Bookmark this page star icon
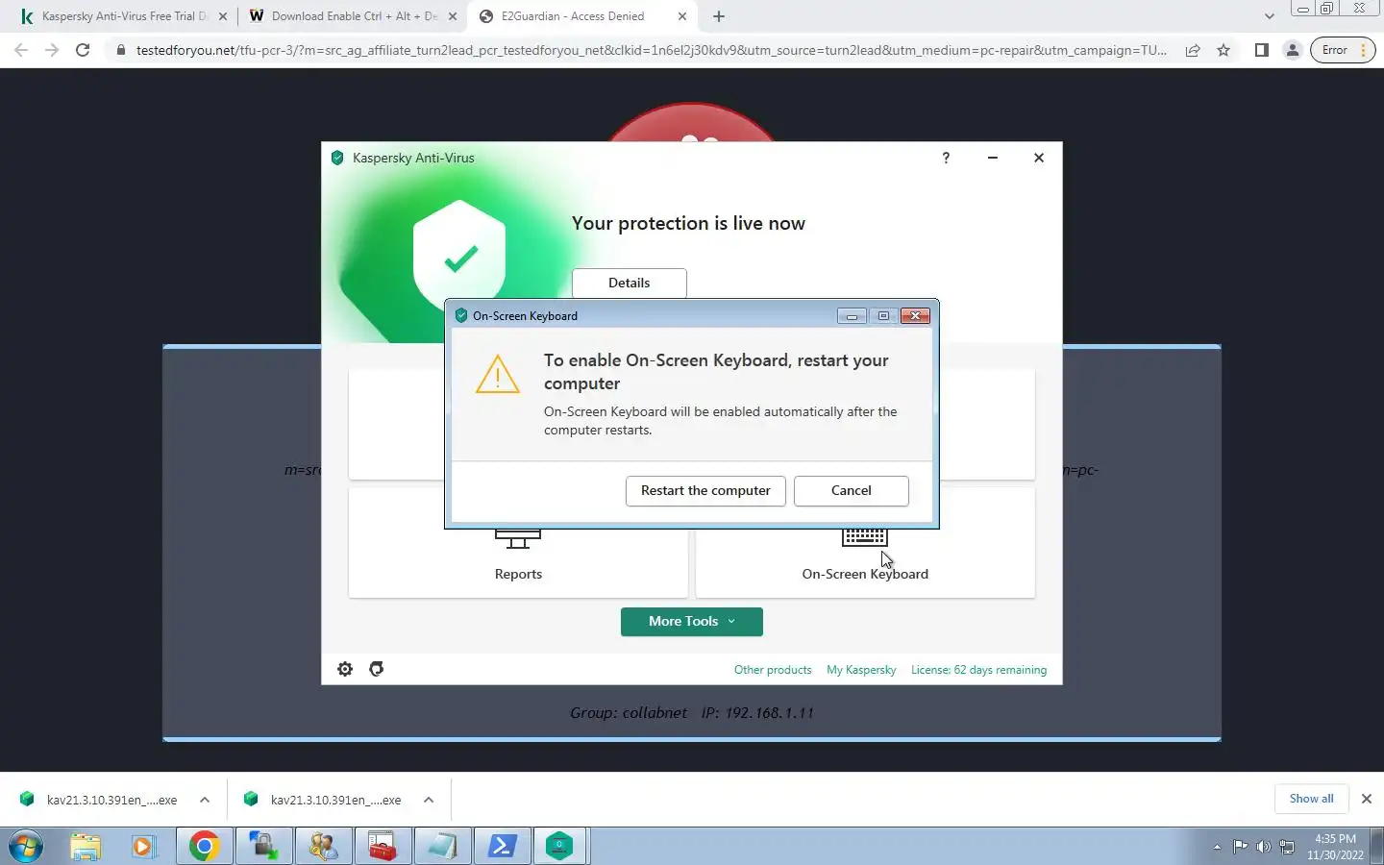Image resolution: width=1384 pixels, height=865 pixels. 1223,50
